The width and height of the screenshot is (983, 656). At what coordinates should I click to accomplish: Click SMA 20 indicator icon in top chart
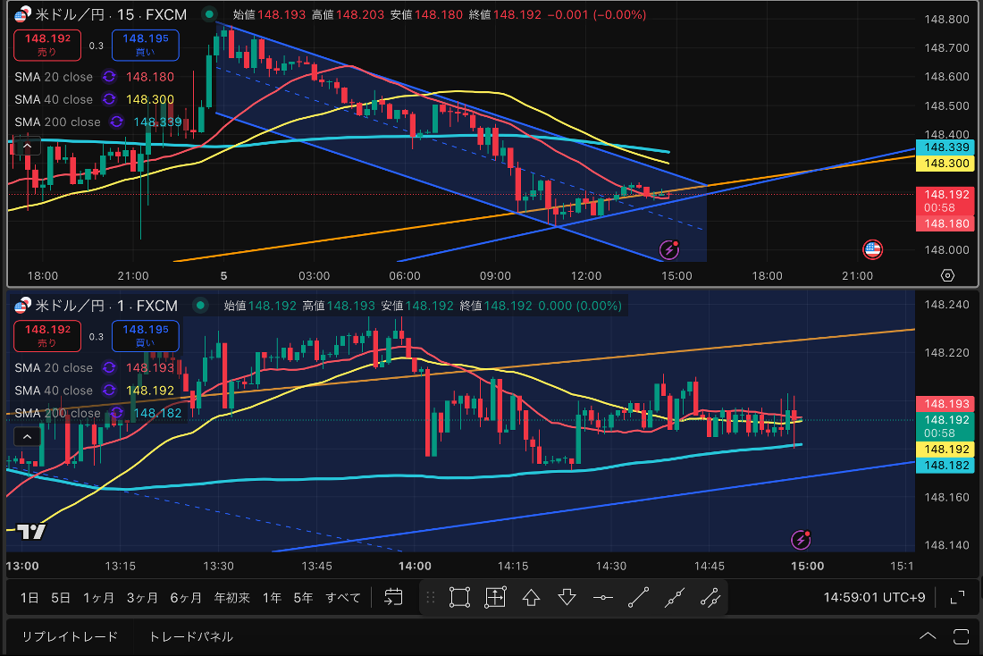109,77
